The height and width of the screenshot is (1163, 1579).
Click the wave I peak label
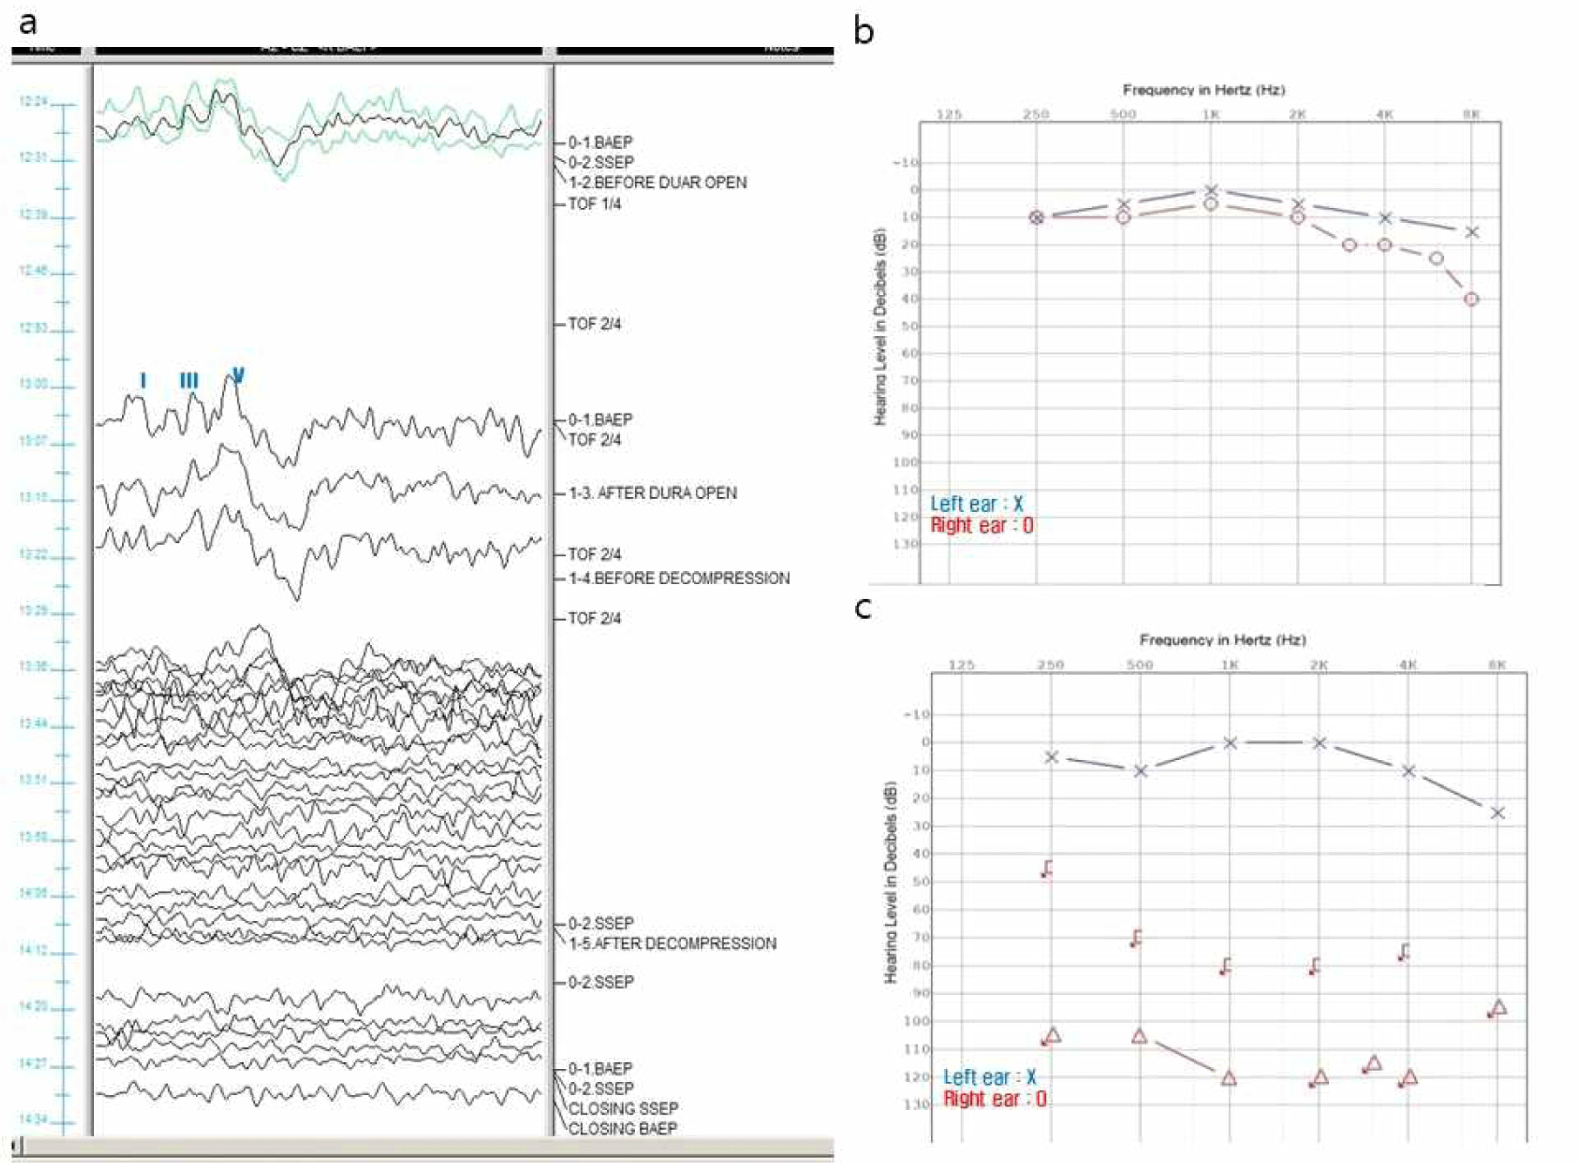[x=143, y=380]
